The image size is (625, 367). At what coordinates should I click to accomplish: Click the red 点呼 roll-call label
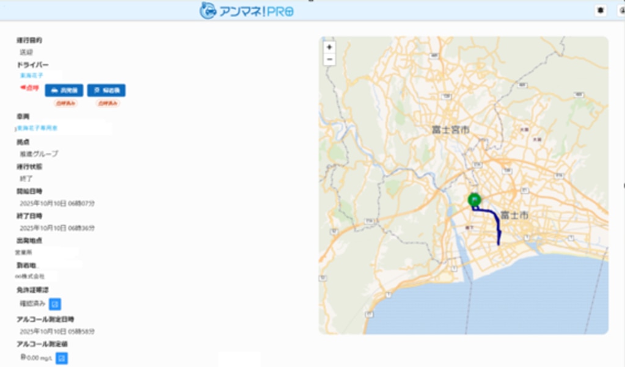coord(29,89)
